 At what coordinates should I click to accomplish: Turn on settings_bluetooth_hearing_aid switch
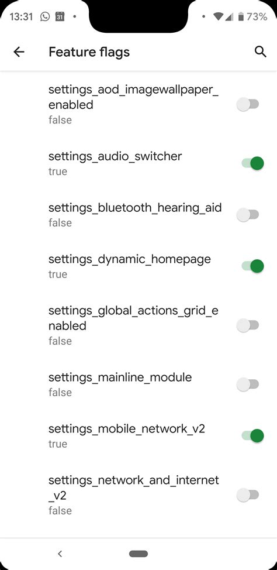(248, 215)
